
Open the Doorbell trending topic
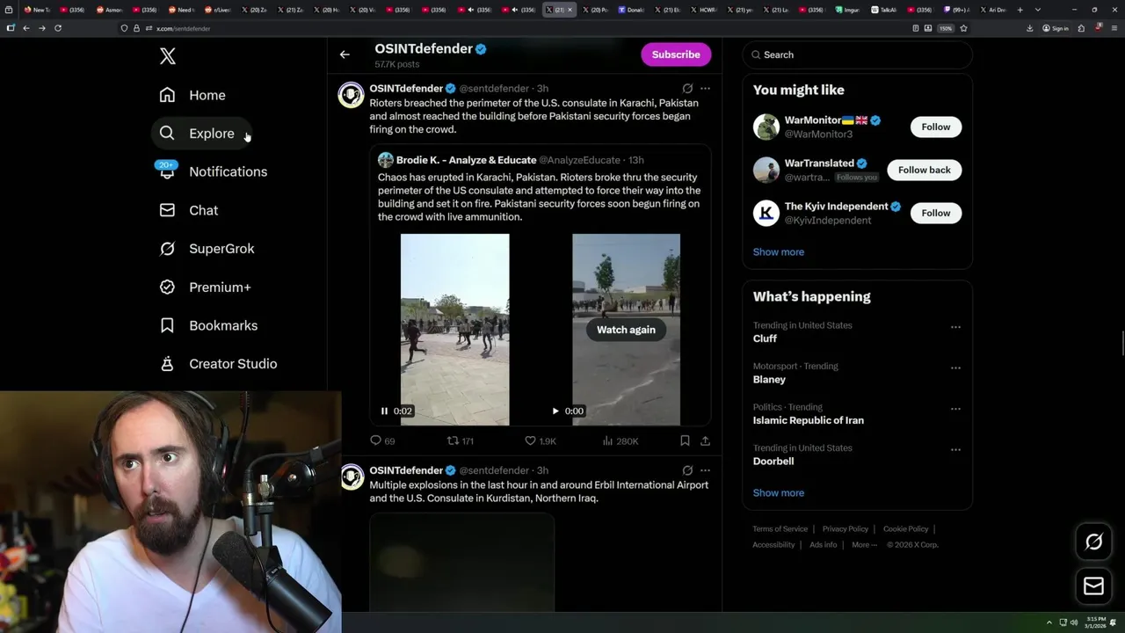point(773,462)
